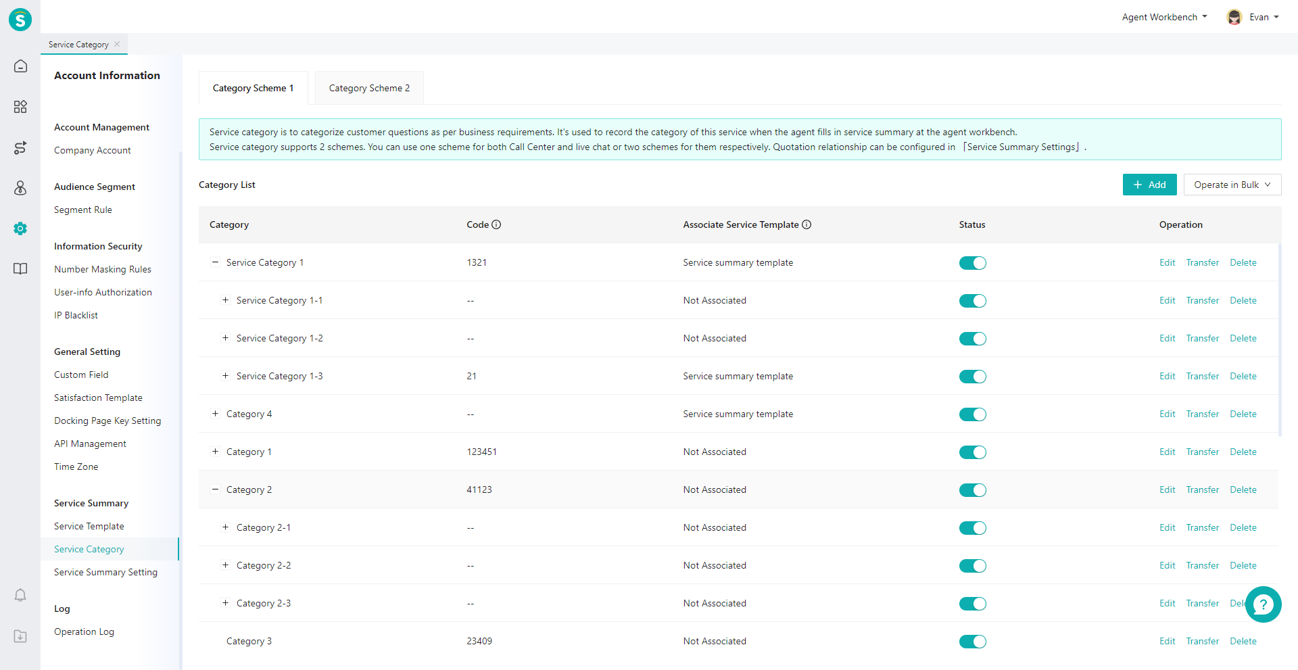Edit Category 4
The image size is (1298, 670).
[x=1167, y=414]
